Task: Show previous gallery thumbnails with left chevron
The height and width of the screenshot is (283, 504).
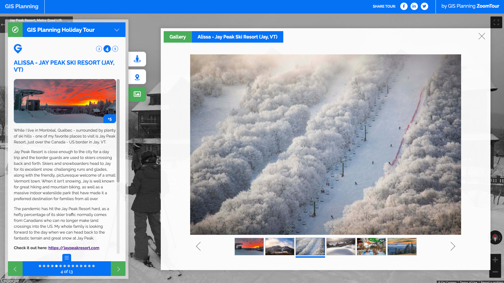Action: [x=198, y=246]
